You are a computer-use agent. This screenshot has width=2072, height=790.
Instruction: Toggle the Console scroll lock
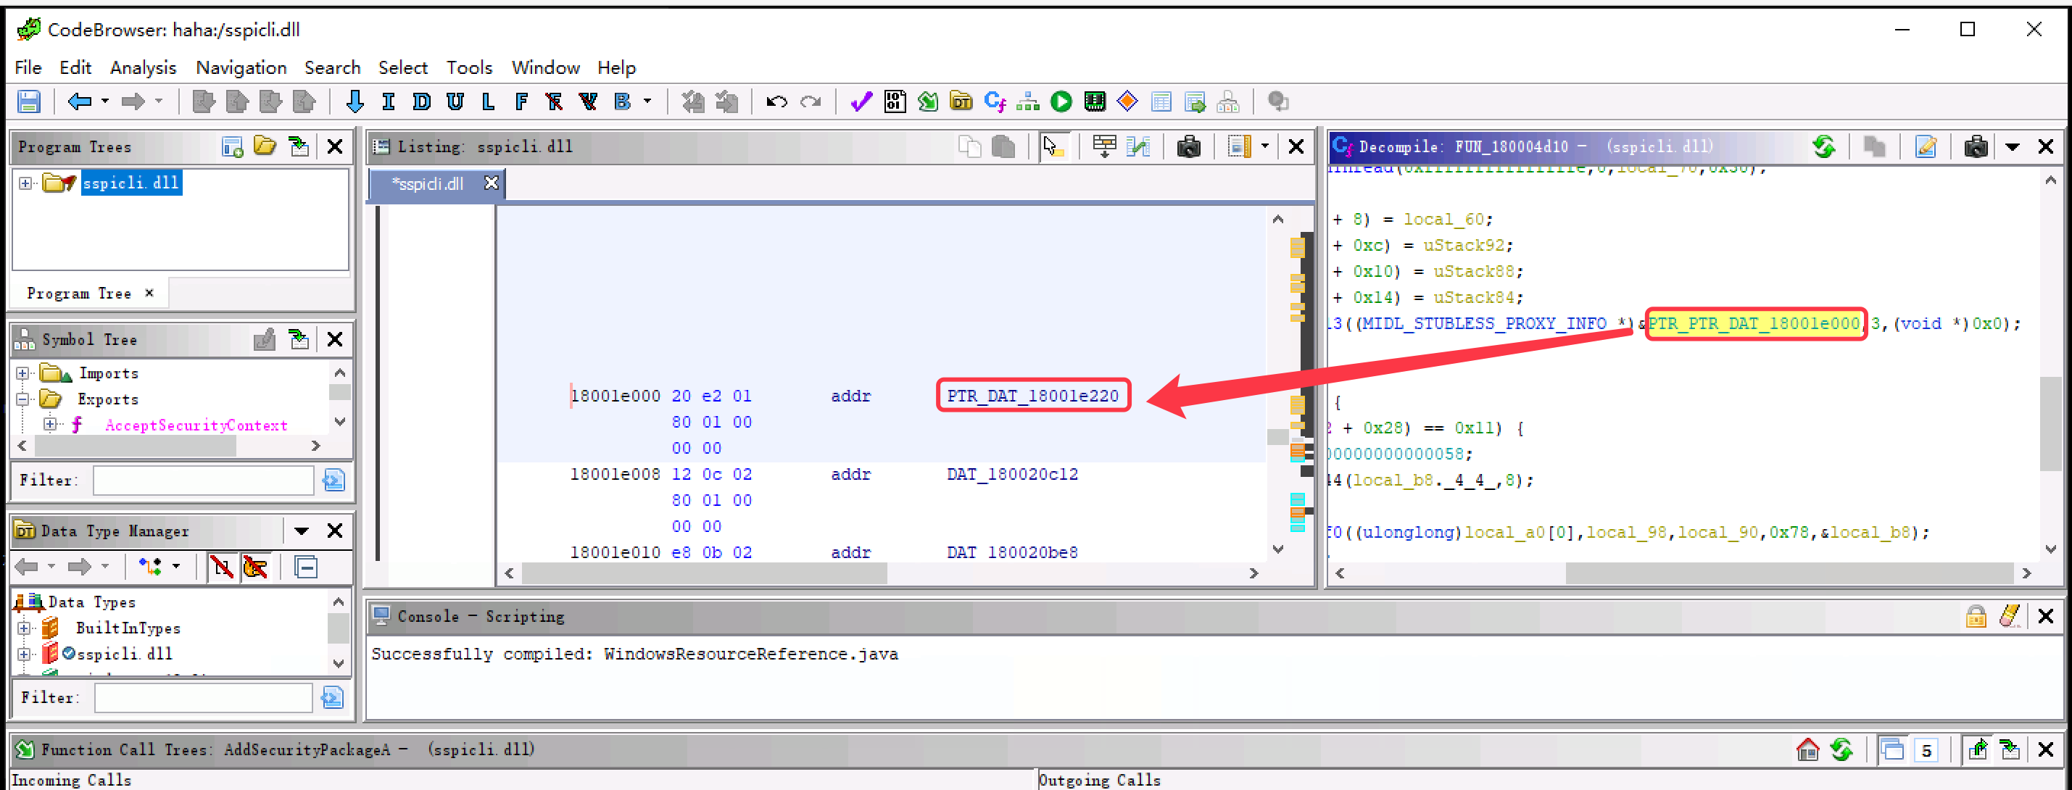(x=1976, y=616)
